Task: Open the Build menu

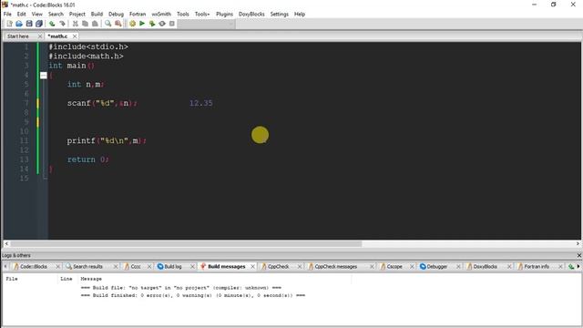Action: pyautogui.click(x=97, y=15)
